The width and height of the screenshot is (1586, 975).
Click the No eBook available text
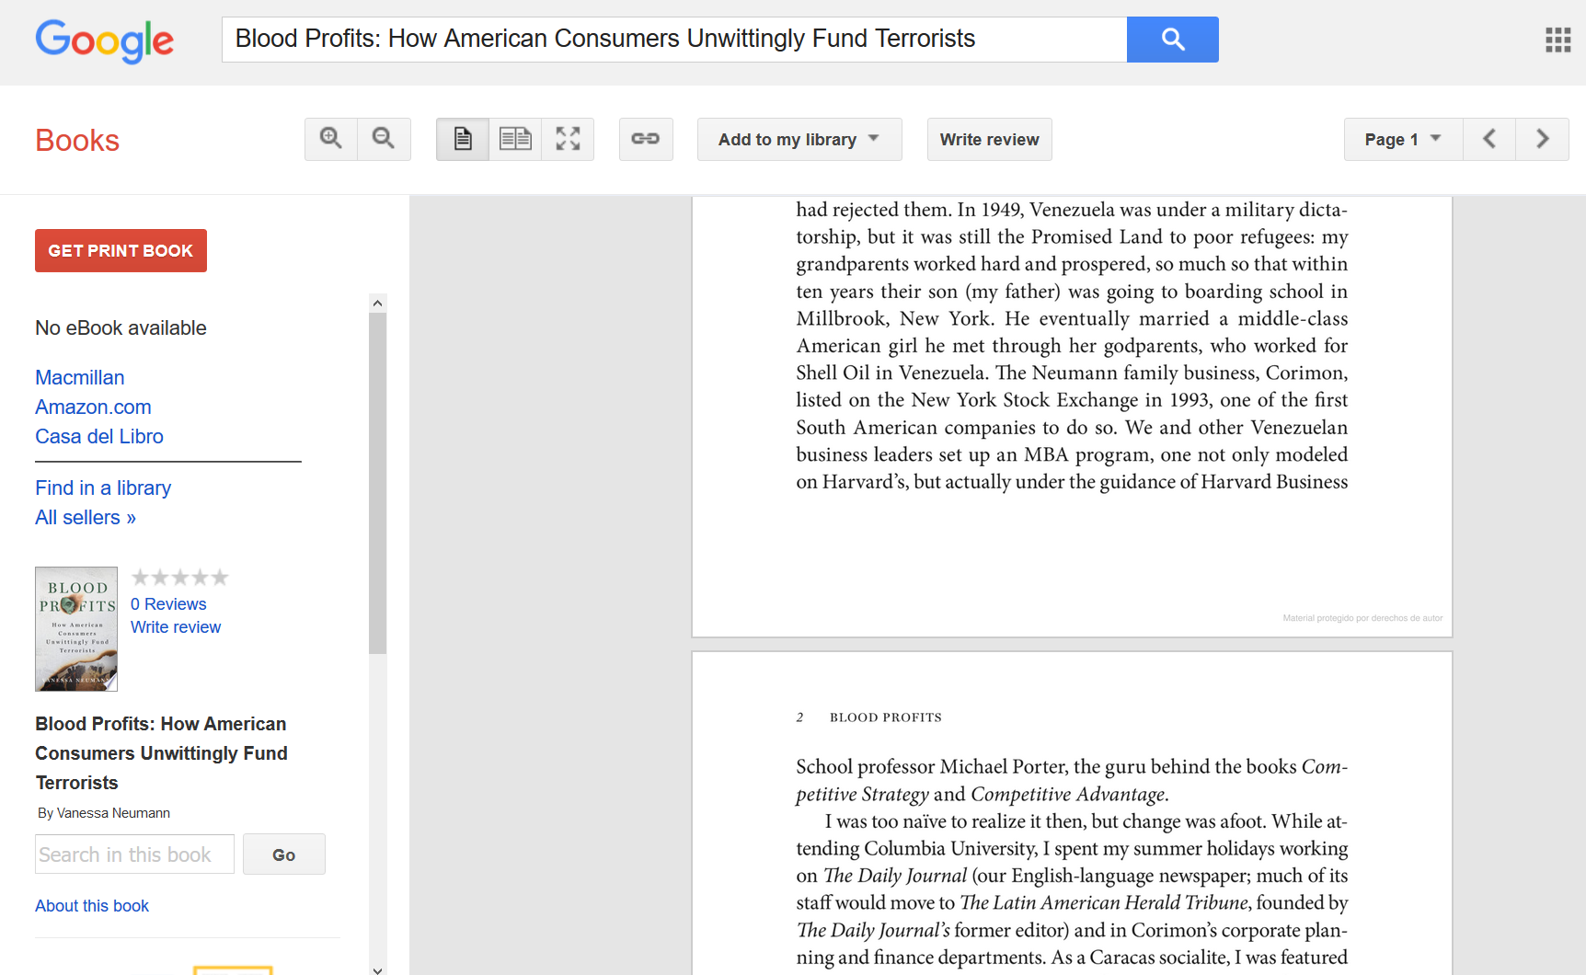[121, 328]
